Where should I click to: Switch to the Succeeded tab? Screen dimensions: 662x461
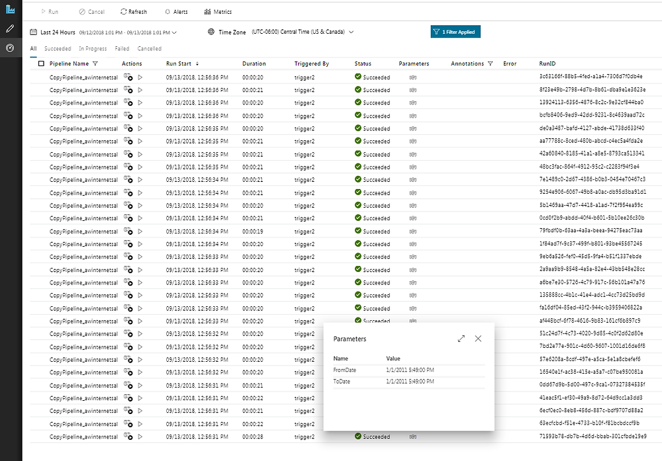58,48
